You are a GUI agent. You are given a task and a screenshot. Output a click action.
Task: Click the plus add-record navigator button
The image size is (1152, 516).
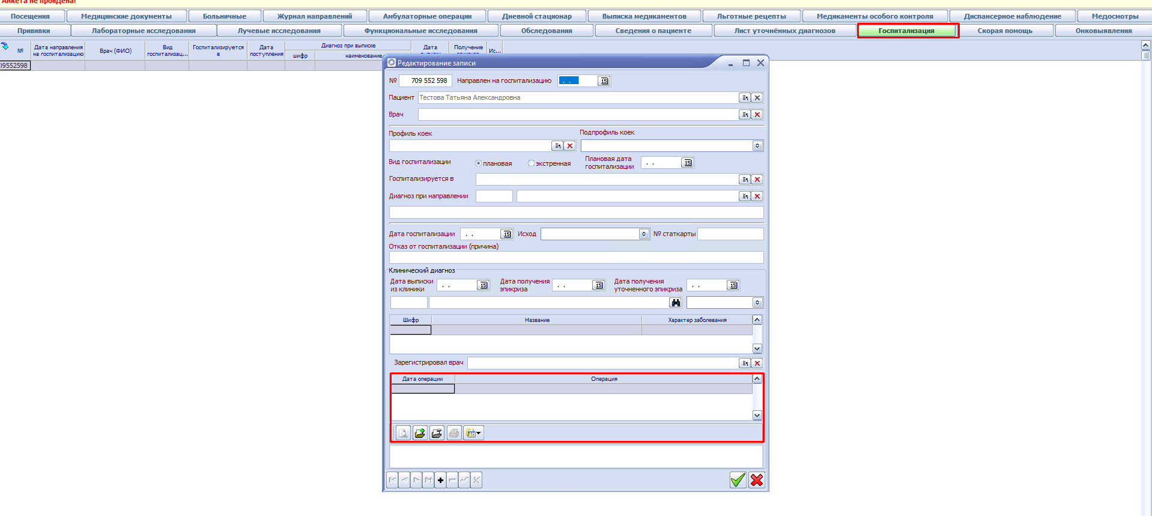440,480
